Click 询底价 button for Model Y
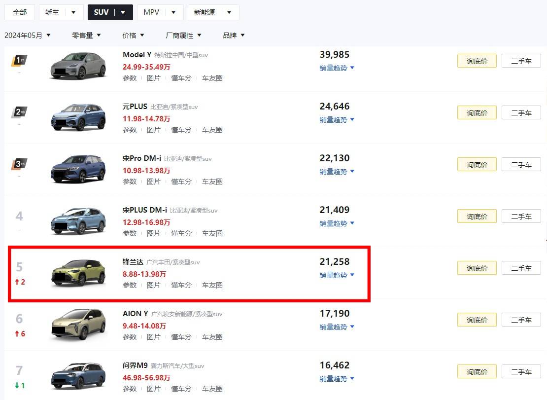This screenshot has height=400, width=547. (x=477, y=61)
